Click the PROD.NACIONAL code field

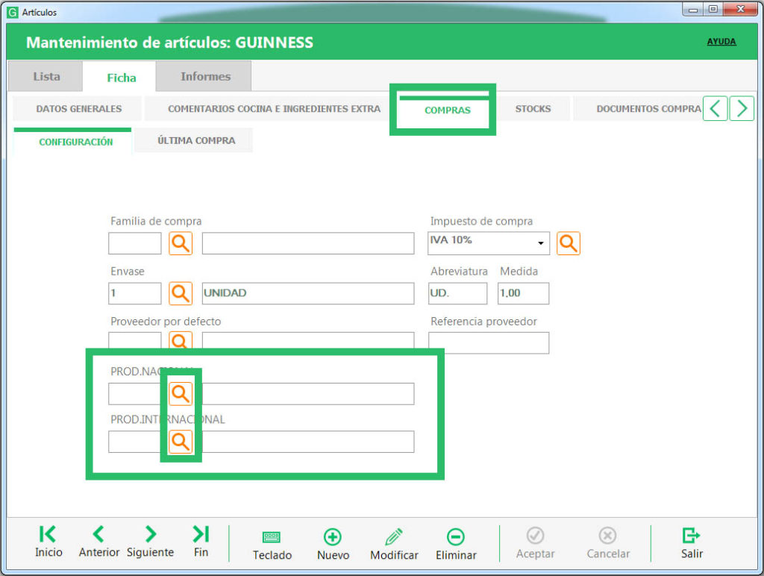134,394
